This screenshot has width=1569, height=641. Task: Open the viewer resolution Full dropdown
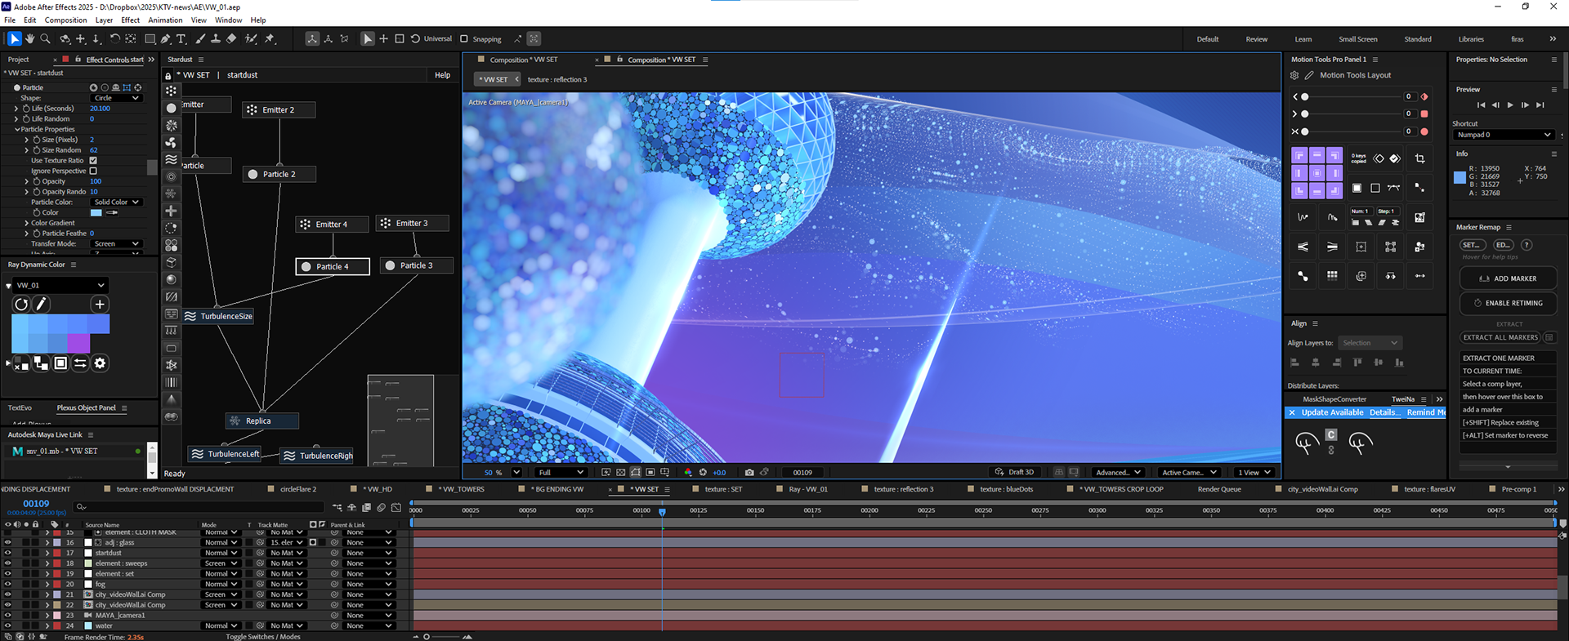click(561, 472)
